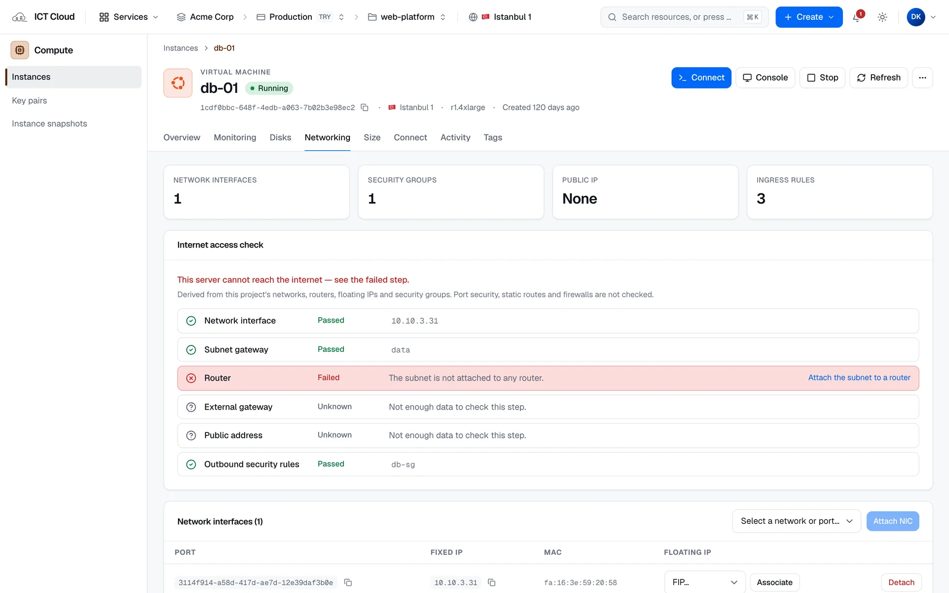Screen dimensions: 949x593
Task: Select the Istanbul 1 region
Action: (x=500, y=17)
